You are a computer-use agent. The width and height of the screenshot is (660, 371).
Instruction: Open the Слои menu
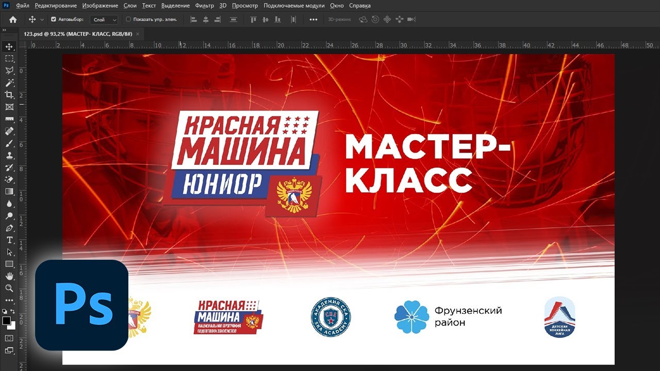[x=130, y=6]
